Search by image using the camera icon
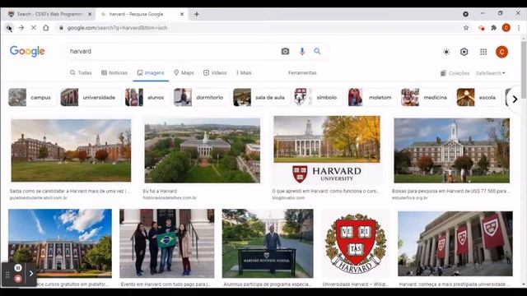This screenshot has height=296, width=527. (285, 51)
